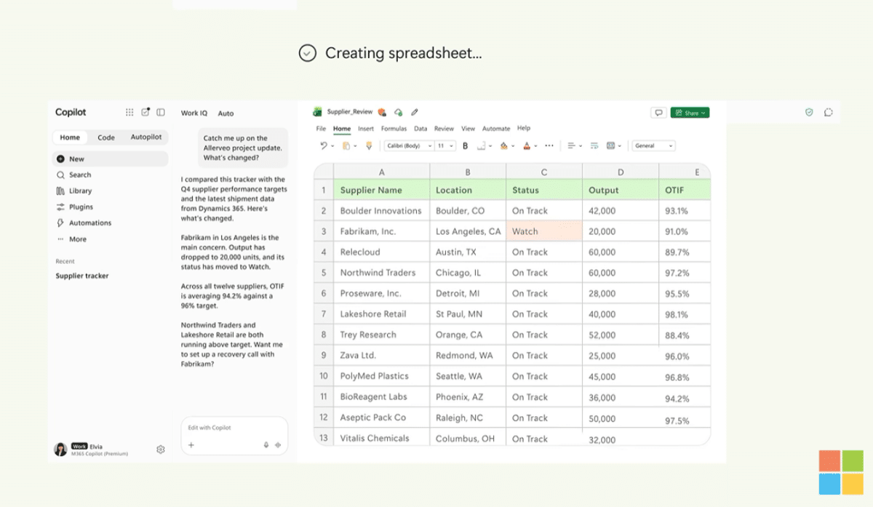Screen dimensions: 873x507
Task: Click the Excel file icon beside Supplier_Review
Action: (317, 112)
